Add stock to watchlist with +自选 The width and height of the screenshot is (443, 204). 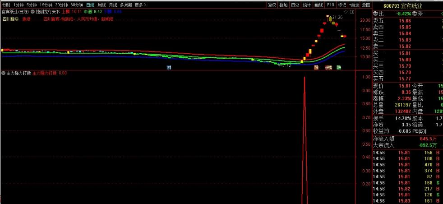point(355,5)
